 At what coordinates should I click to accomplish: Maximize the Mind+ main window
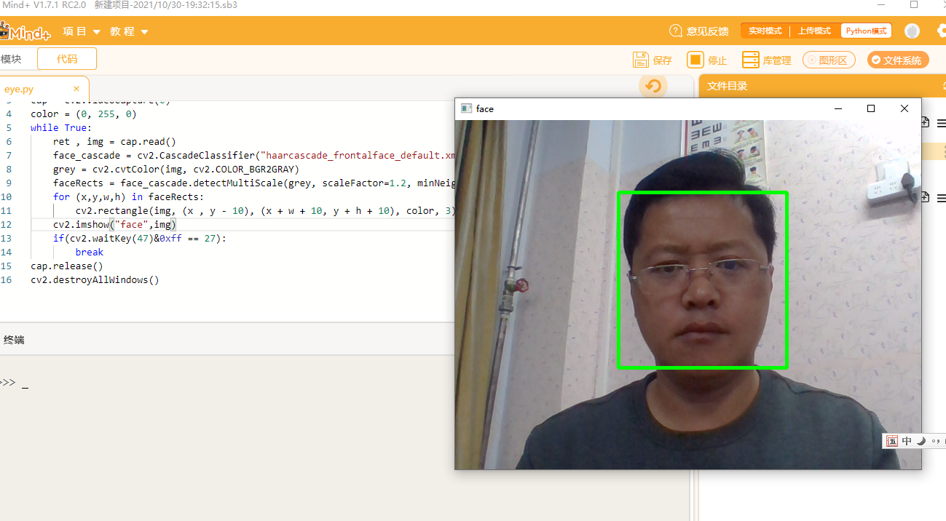click(914, 4)
